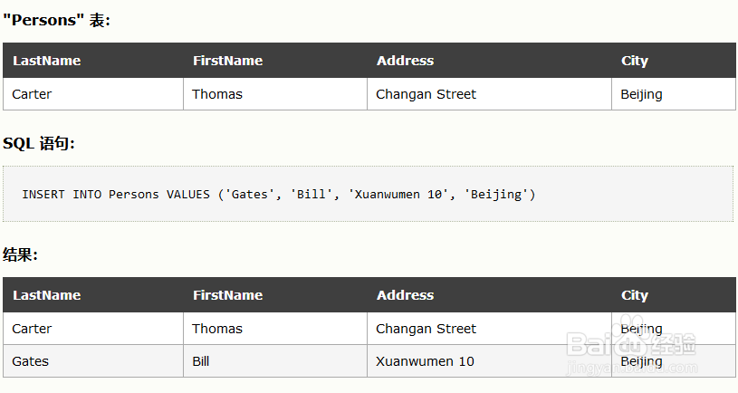Click Address header in the result table

pyautogui.click(x=405, y=295)
